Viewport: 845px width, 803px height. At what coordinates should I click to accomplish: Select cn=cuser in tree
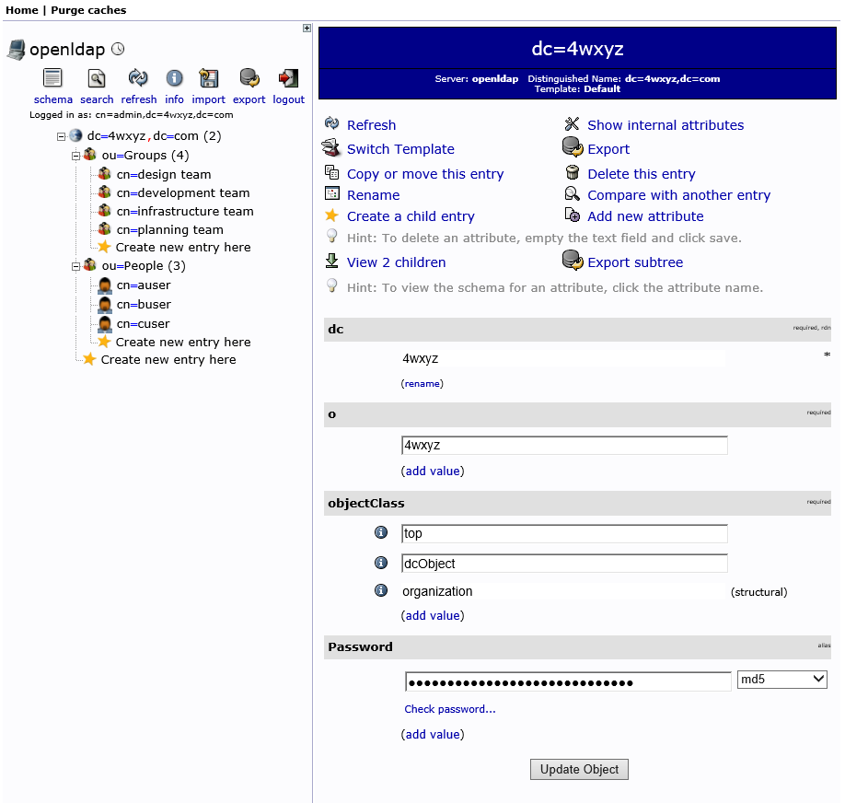[x=143, y=324]
